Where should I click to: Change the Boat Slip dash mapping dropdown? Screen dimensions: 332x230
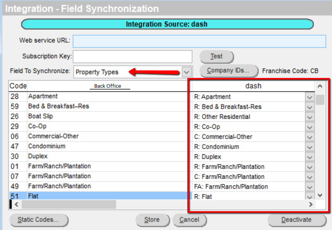coord(309,117)
